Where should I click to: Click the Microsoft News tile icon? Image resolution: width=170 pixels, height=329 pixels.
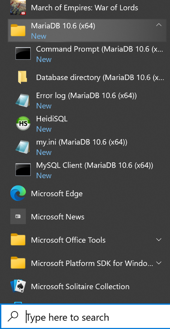(18, 216)
